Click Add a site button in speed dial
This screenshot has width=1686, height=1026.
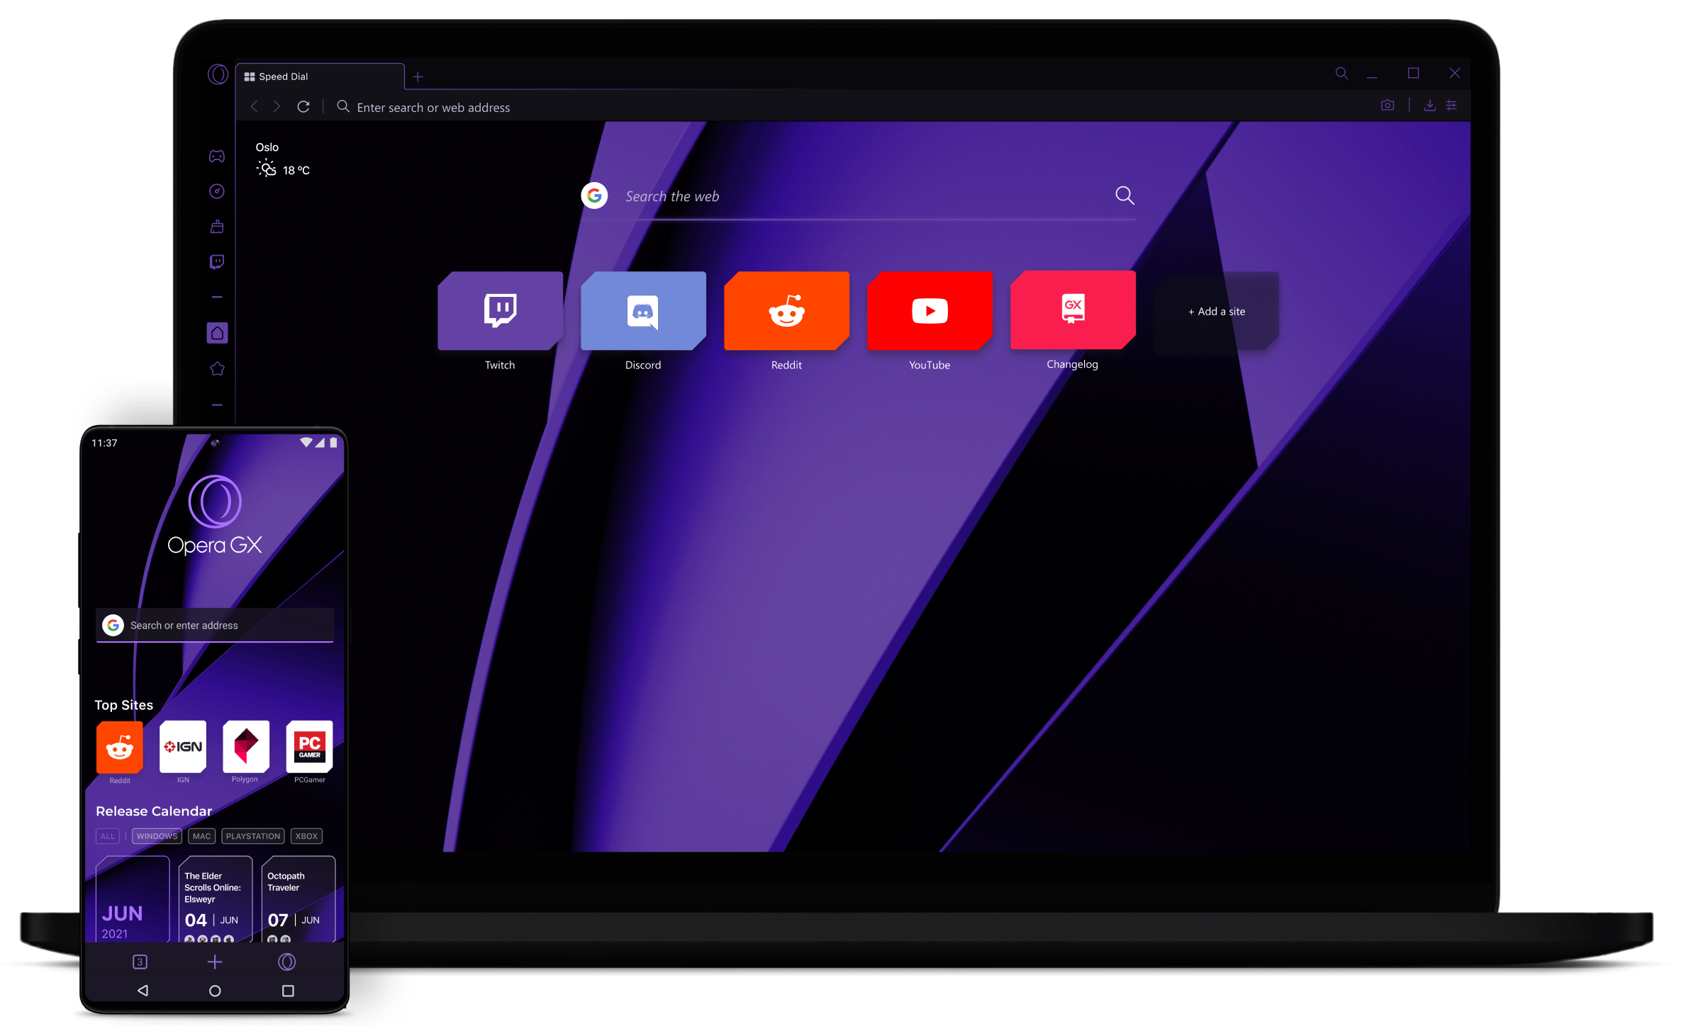[x=1212, y=310]
